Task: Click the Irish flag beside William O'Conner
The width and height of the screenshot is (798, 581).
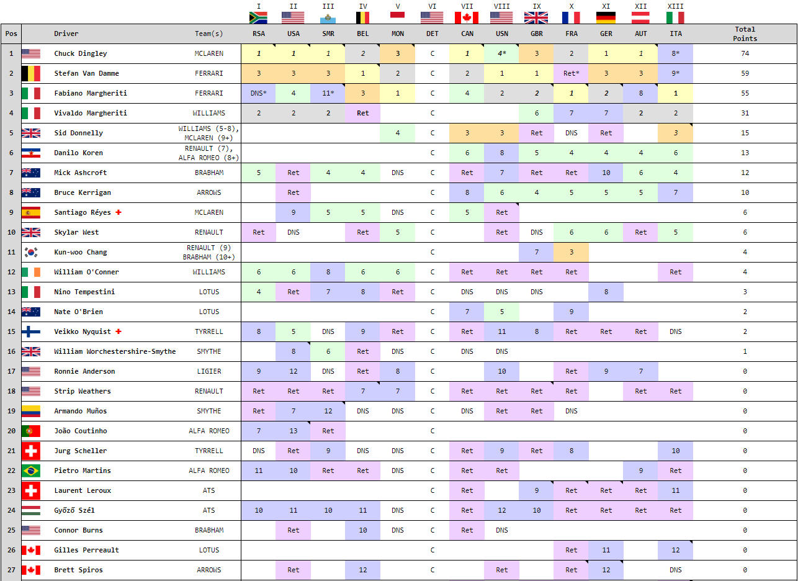Action: coord(31,272)
